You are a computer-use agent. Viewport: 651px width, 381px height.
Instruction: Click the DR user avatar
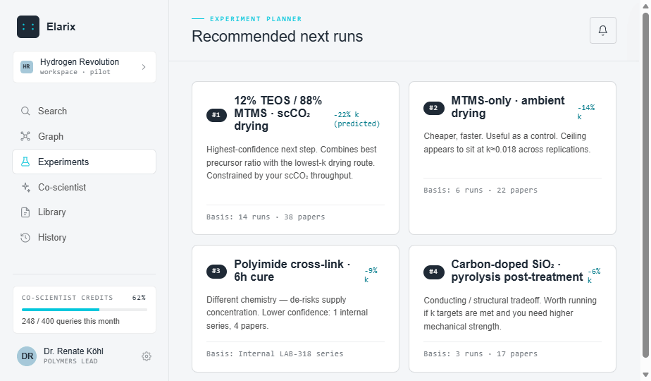click(27, 356)
